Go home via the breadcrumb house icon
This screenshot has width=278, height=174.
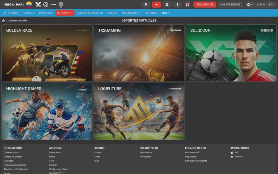coord(3,21)
